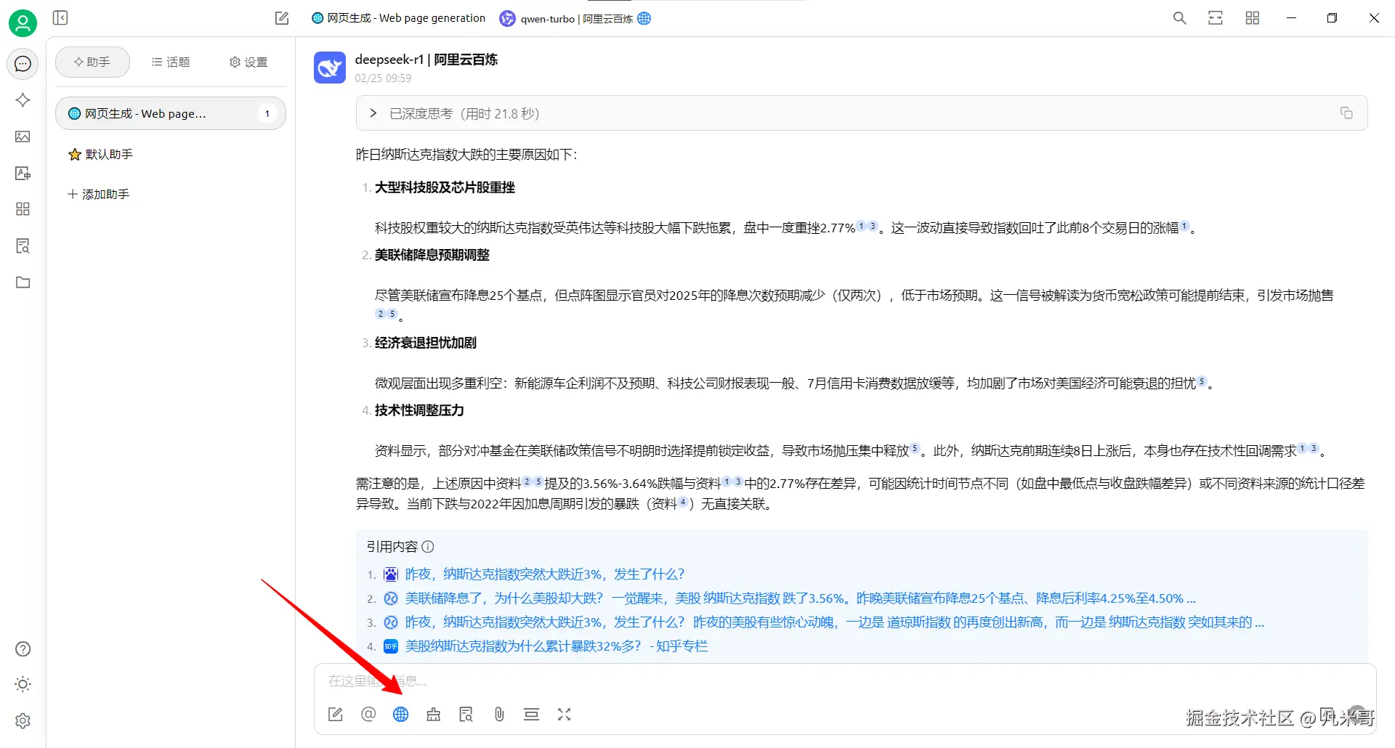Viewport: 1395px width, 748px height.
Task: Click 添加助手 to add an assistant
Action: tap(99, 194)
